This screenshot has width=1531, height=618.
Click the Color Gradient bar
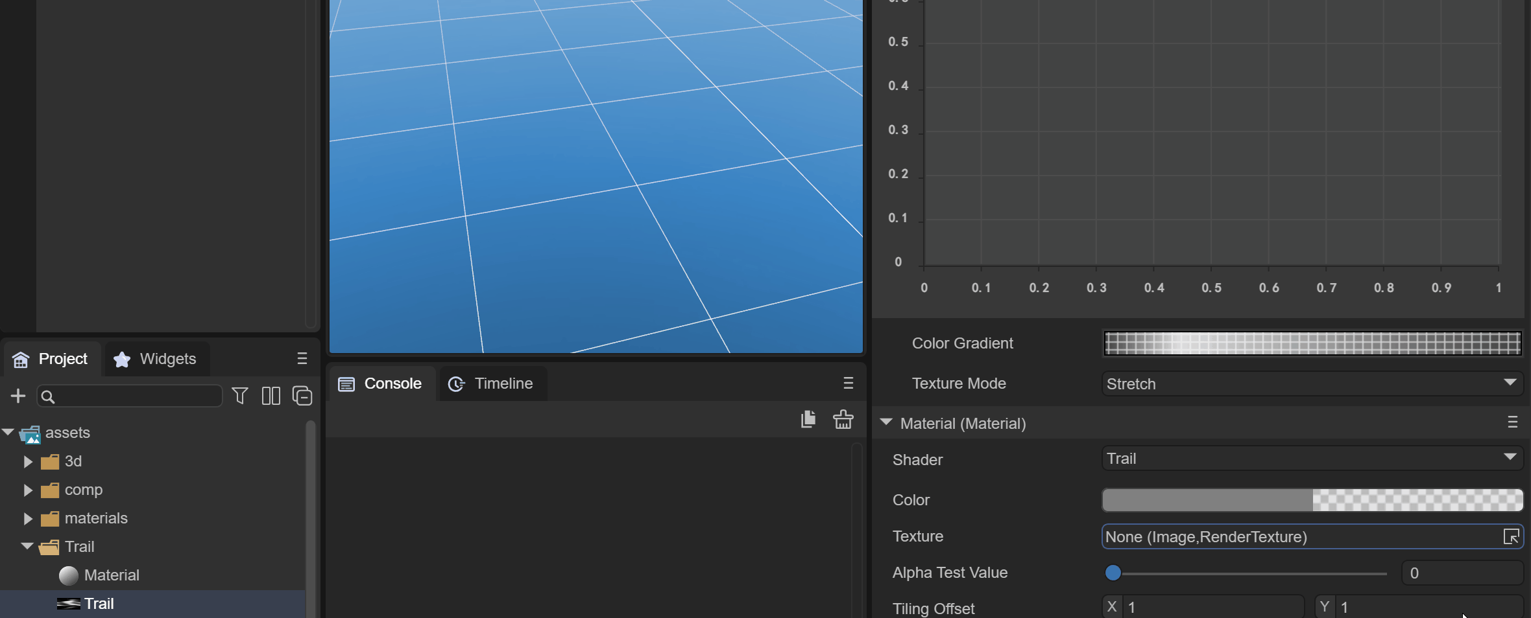1312,343
